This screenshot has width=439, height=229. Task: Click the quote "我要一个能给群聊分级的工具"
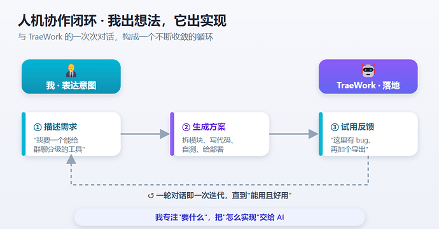pos(59,145)
